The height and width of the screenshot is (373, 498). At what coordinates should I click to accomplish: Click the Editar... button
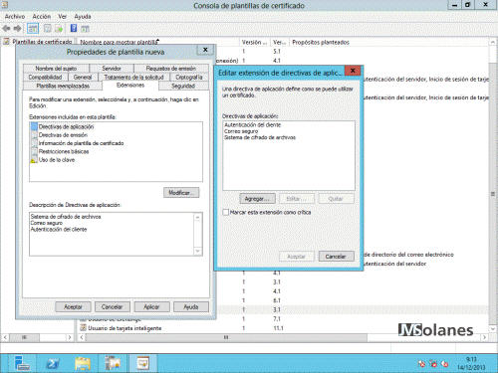tap(297, 199)
